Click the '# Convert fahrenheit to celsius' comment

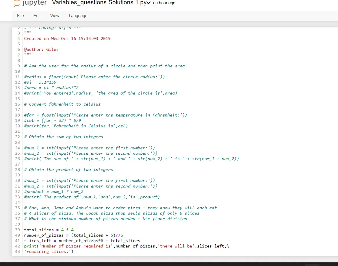(x=62, y=104)
